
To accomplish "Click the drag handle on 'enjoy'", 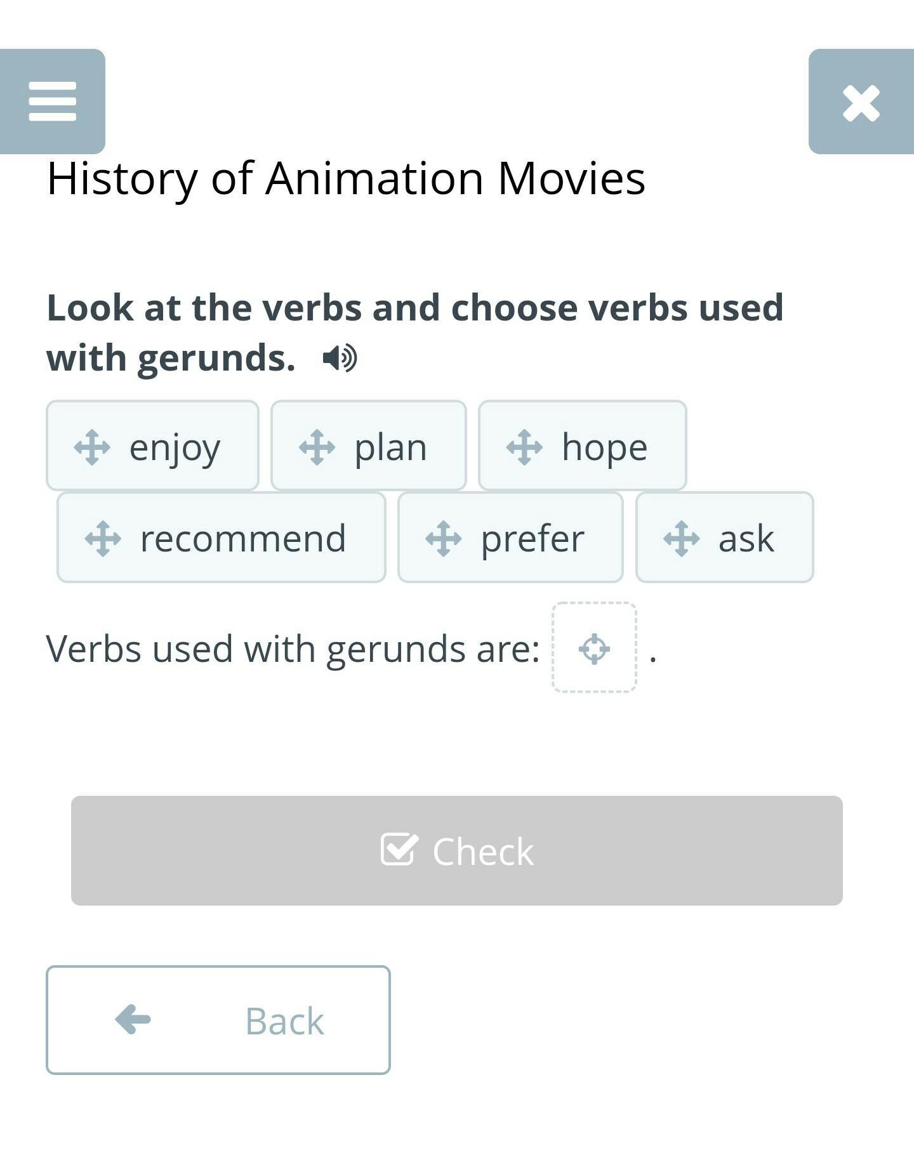I will pos(92,447).
